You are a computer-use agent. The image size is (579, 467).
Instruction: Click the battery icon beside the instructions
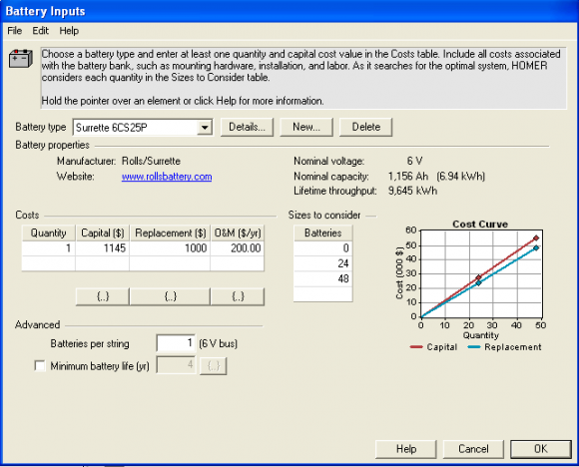(x=21, y=58)
